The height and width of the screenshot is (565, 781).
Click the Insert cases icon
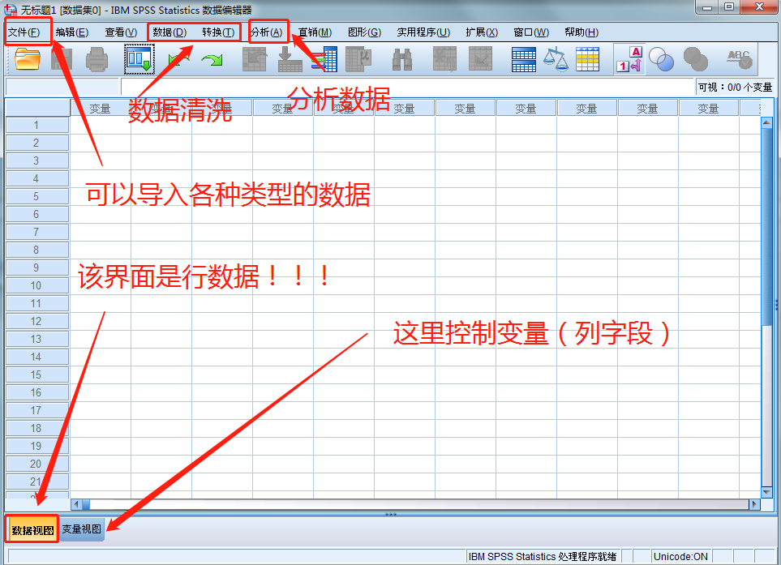[444, 59]
